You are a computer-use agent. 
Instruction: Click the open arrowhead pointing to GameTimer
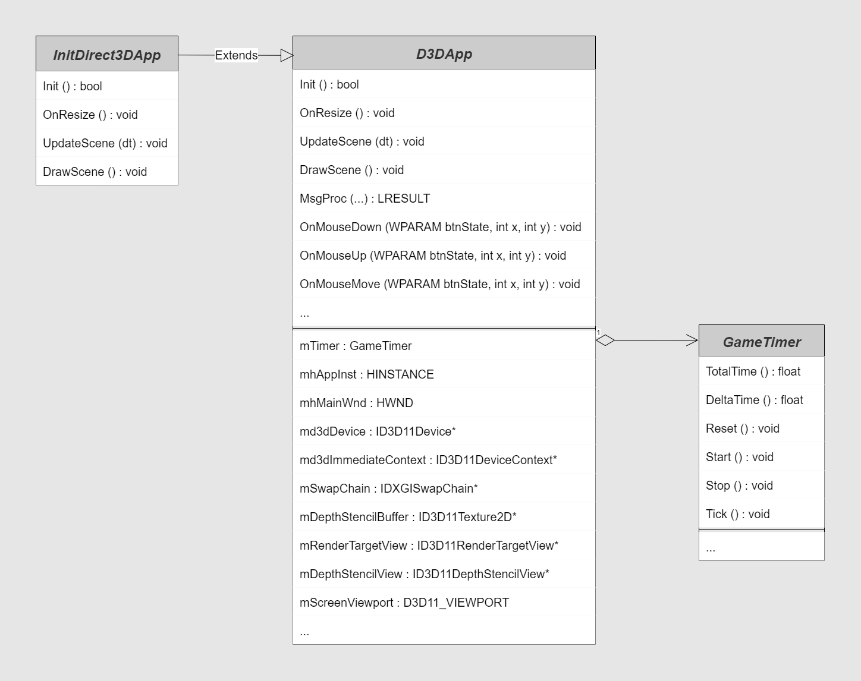[x=692, y=340]
